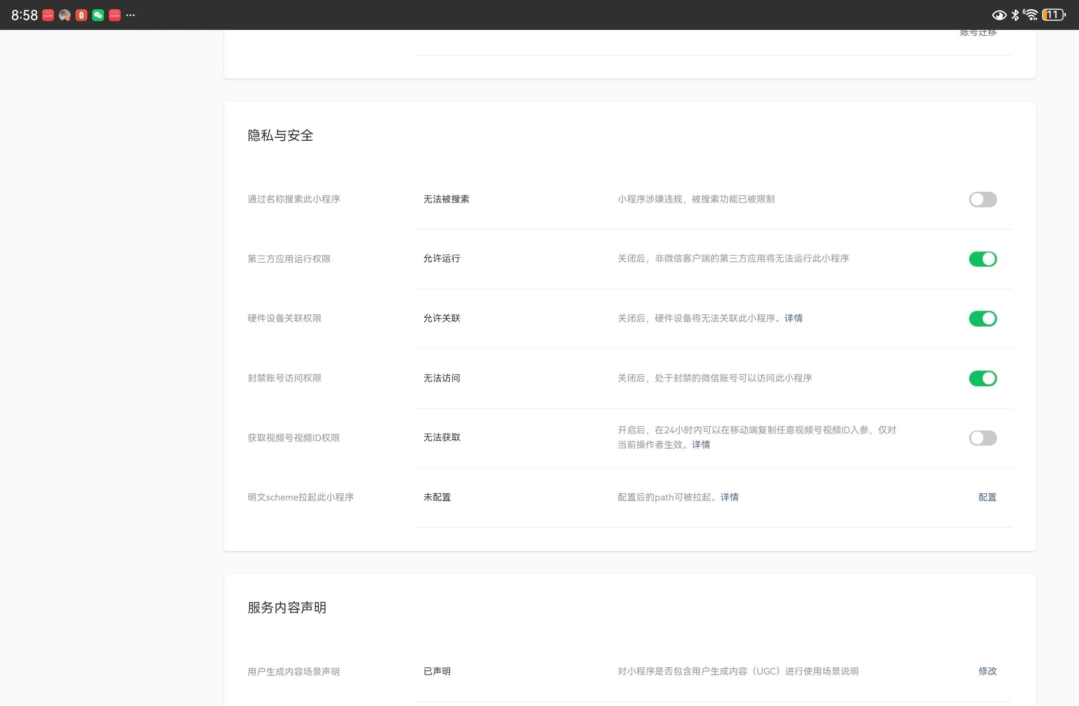Click the 服务内容声明 section heading
The image size is (1079, 706).
point(287,607)
